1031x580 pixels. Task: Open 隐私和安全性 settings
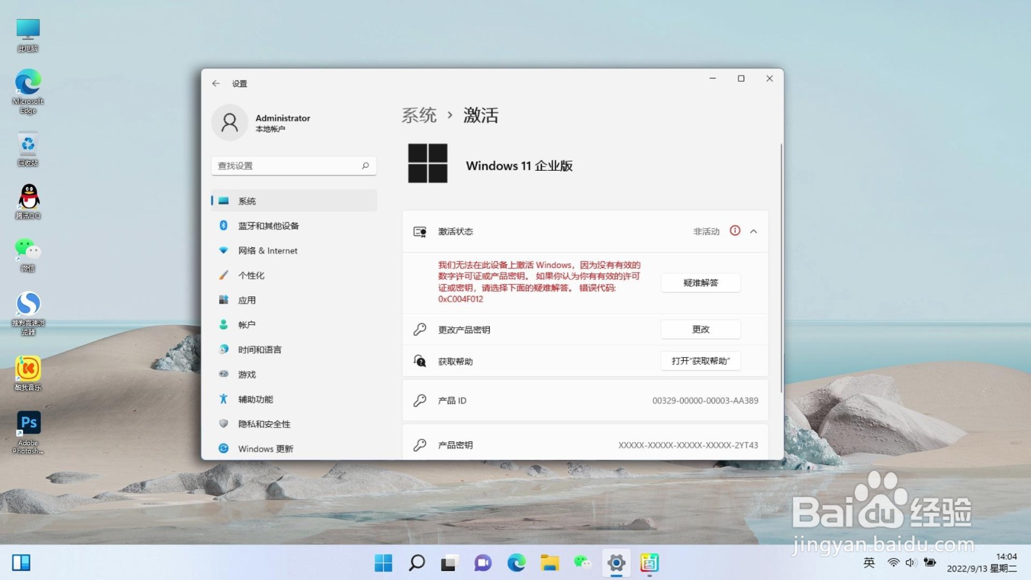(294, 424)
